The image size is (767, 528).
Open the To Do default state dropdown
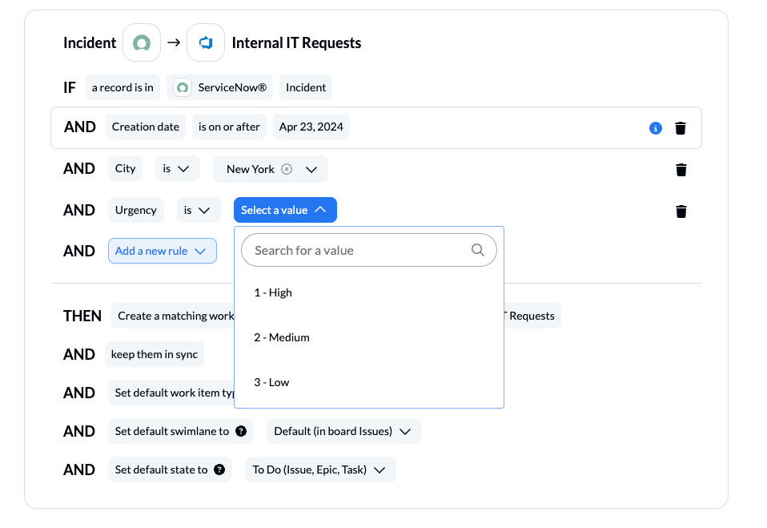pos(320,470)
